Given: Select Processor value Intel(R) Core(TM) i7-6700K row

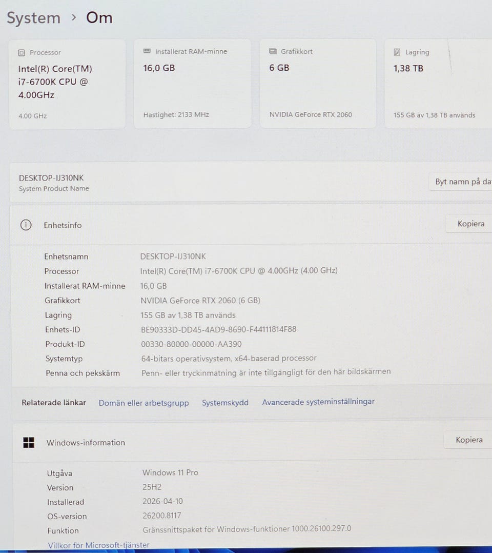Looking at the screenshot, I should pyautogui.click(x=239, y=271).
